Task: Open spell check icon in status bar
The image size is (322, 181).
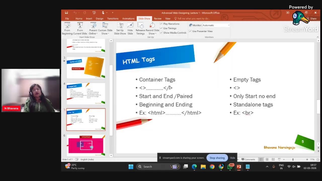Action: click(x=77, y=159)
